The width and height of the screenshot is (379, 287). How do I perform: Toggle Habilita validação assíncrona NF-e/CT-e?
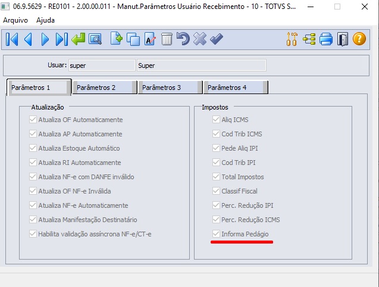click(x=33, y=234)
